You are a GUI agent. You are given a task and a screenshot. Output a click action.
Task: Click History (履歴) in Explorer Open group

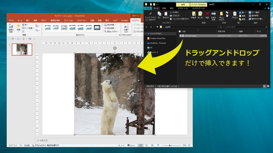pyautogui.click(x=242, y=19)
